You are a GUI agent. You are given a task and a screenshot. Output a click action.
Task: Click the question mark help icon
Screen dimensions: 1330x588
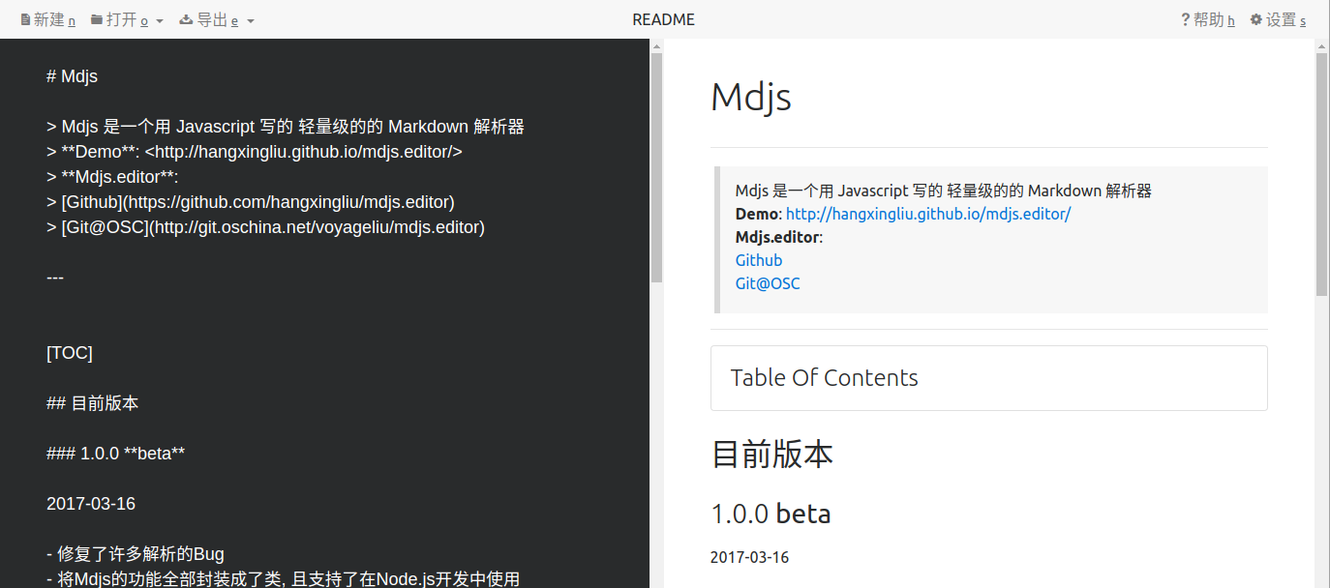[x=1185, y=19]
